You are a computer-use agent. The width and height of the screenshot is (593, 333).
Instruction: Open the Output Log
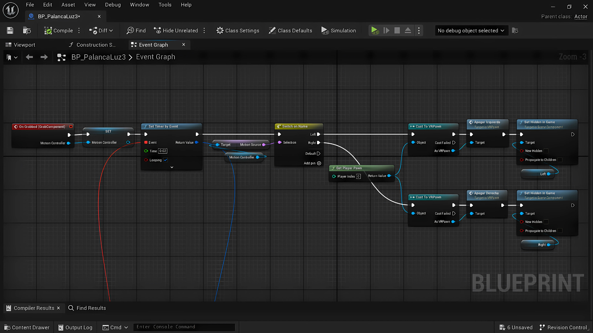pos(75,327)
